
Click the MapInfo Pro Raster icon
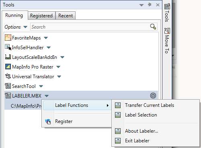click(8, 67)
